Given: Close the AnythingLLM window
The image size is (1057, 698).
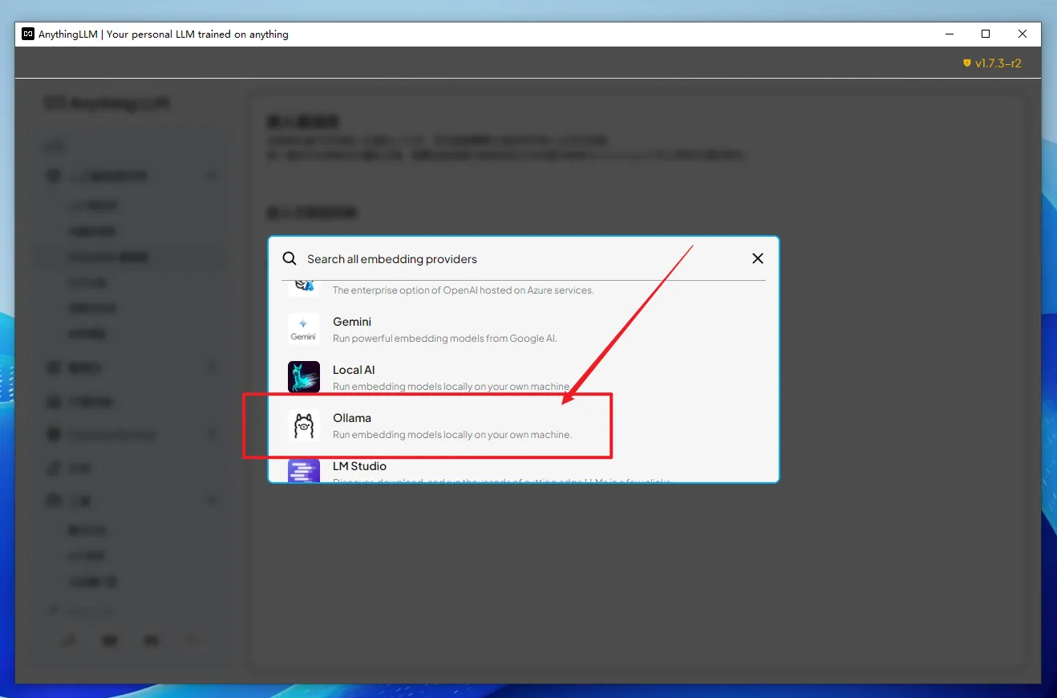Looking at the screenshot, I should pyautogui.click(x=1023, y=34).
